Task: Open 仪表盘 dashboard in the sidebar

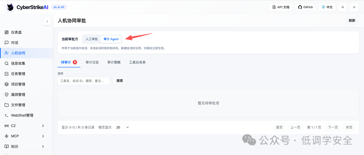Action: tap(27, 32)
